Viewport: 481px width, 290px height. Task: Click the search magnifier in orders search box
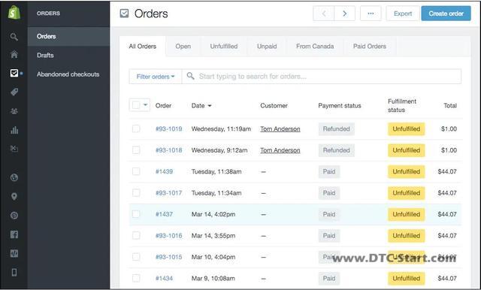tap(190, 76)
